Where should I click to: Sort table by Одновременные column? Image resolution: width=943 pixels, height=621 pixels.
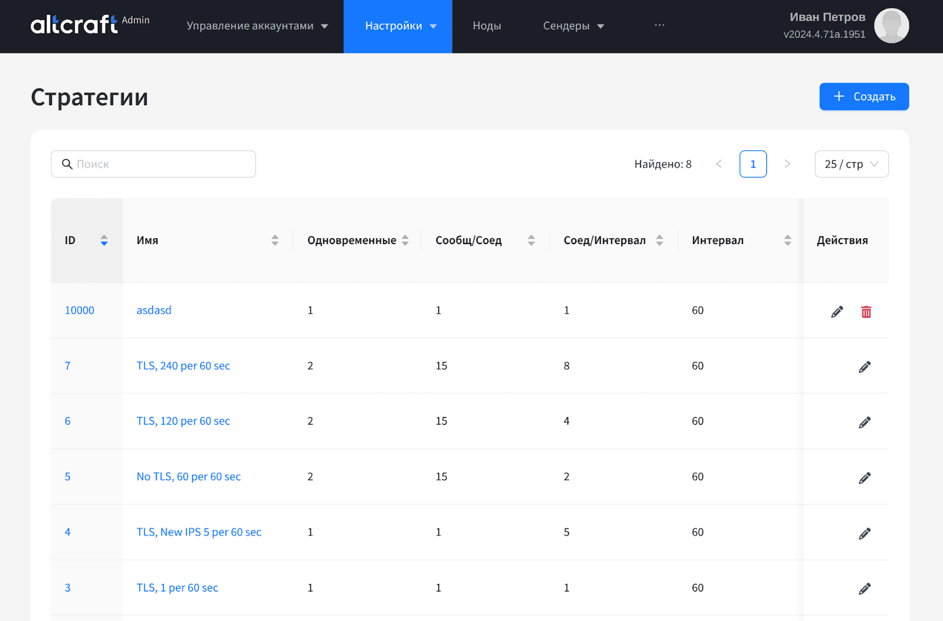[x=405, y=240]
